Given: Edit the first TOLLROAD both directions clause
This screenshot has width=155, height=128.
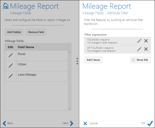Looking at the screenshot, I should tap(139, 41).
